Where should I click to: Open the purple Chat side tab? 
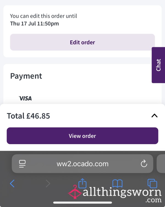coord(158,65)
